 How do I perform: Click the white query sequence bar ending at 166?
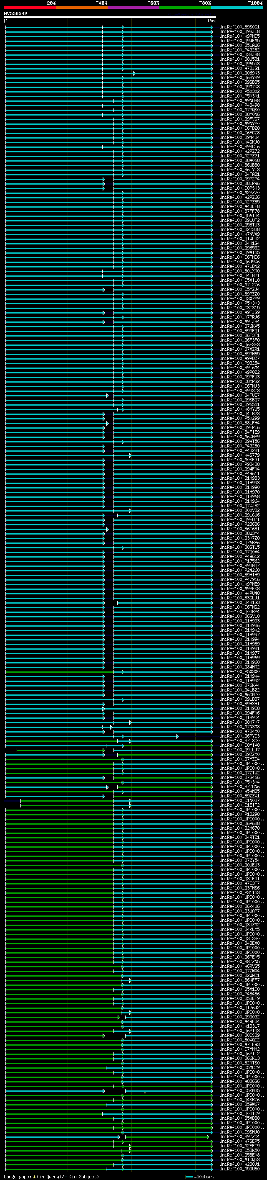click(110, 18)
